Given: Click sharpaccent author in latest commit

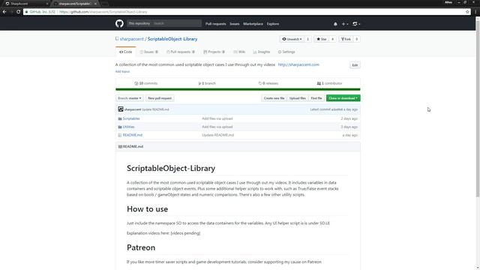Looking at the screenshot, I should click(133, 109).
